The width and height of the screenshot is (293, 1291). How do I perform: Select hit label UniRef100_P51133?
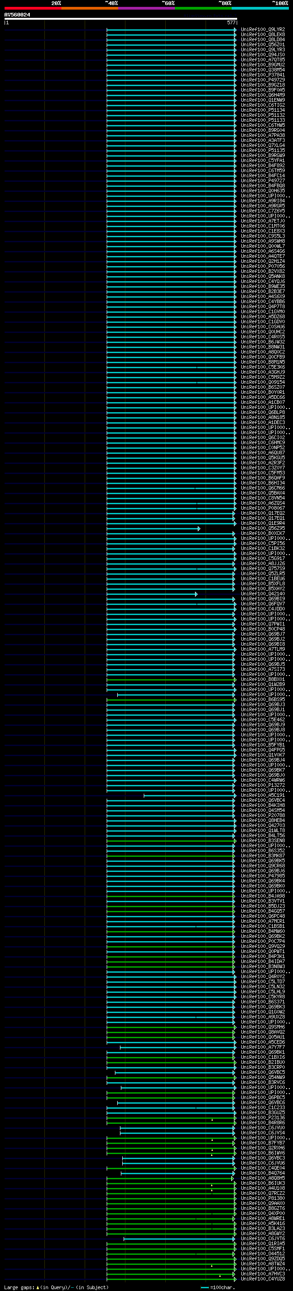pos(262,120)
